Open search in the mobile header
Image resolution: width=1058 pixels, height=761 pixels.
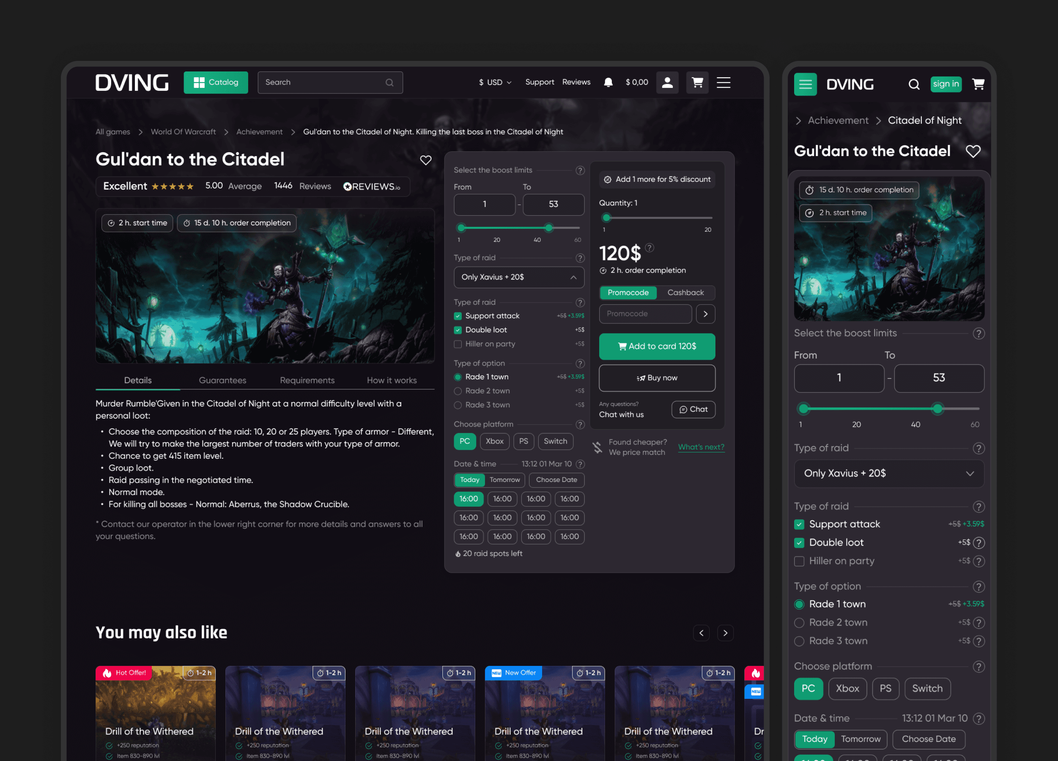(914, 85)
